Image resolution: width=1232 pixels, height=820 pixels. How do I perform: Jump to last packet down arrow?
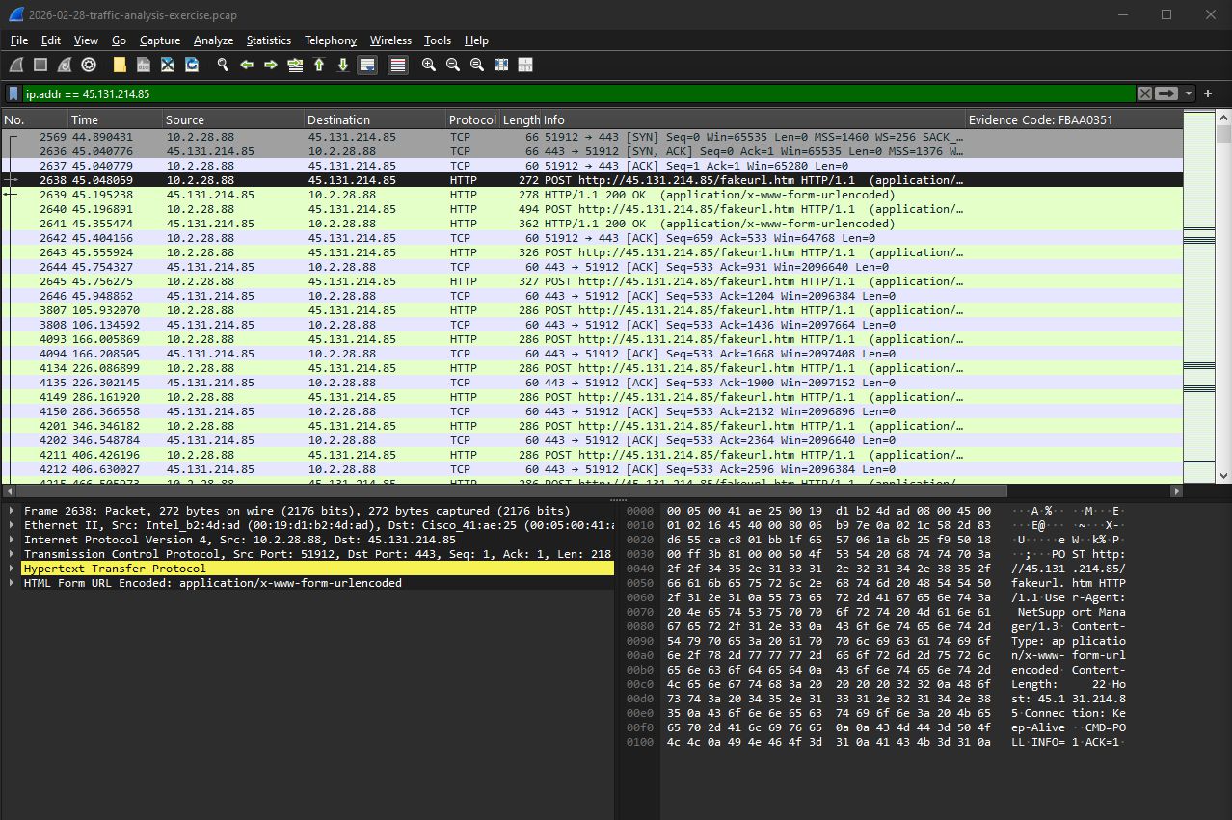point(343,65)
